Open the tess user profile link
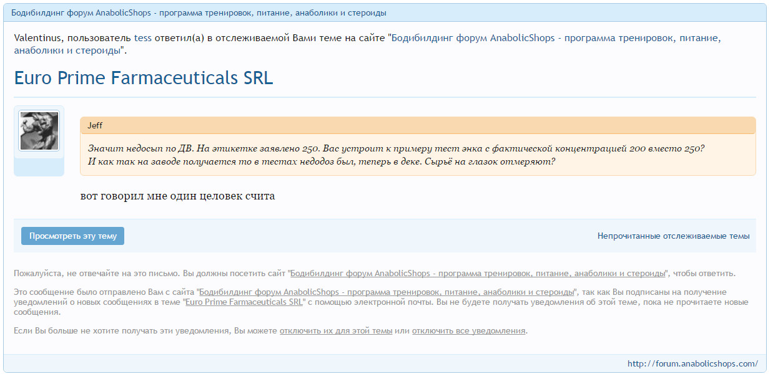The width and height of the screenshot is (778, 379). (x=144, y=38)
